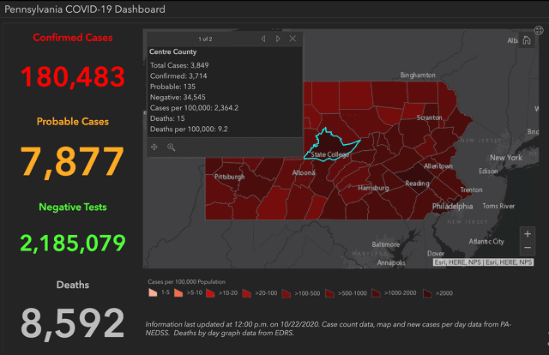Click the popup pan-to icon

point(154,147)
